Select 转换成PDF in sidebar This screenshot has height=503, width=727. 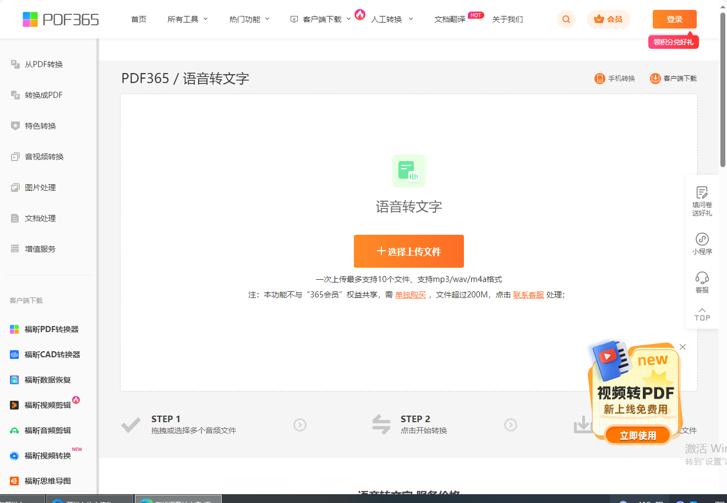click(43, 95)
